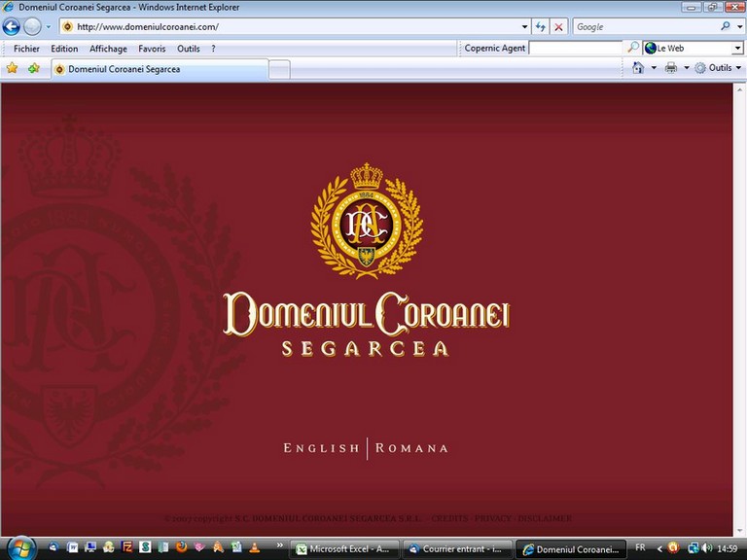Open the Le Web search scope dropdown
Viewport: 747px width, 560px height.
[x=736, y=48]
